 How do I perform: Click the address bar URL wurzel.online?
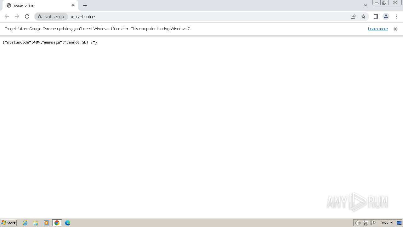click(x=83, y=17)
